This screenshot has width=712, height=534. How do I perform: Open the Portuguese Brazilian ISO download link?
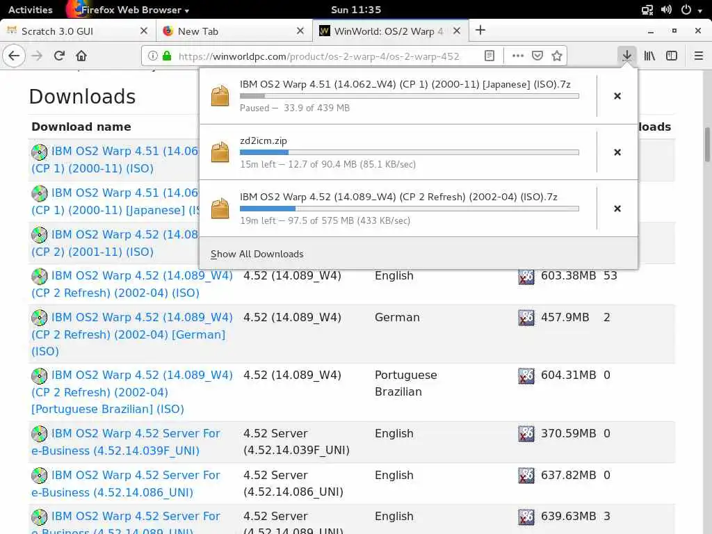131,392
